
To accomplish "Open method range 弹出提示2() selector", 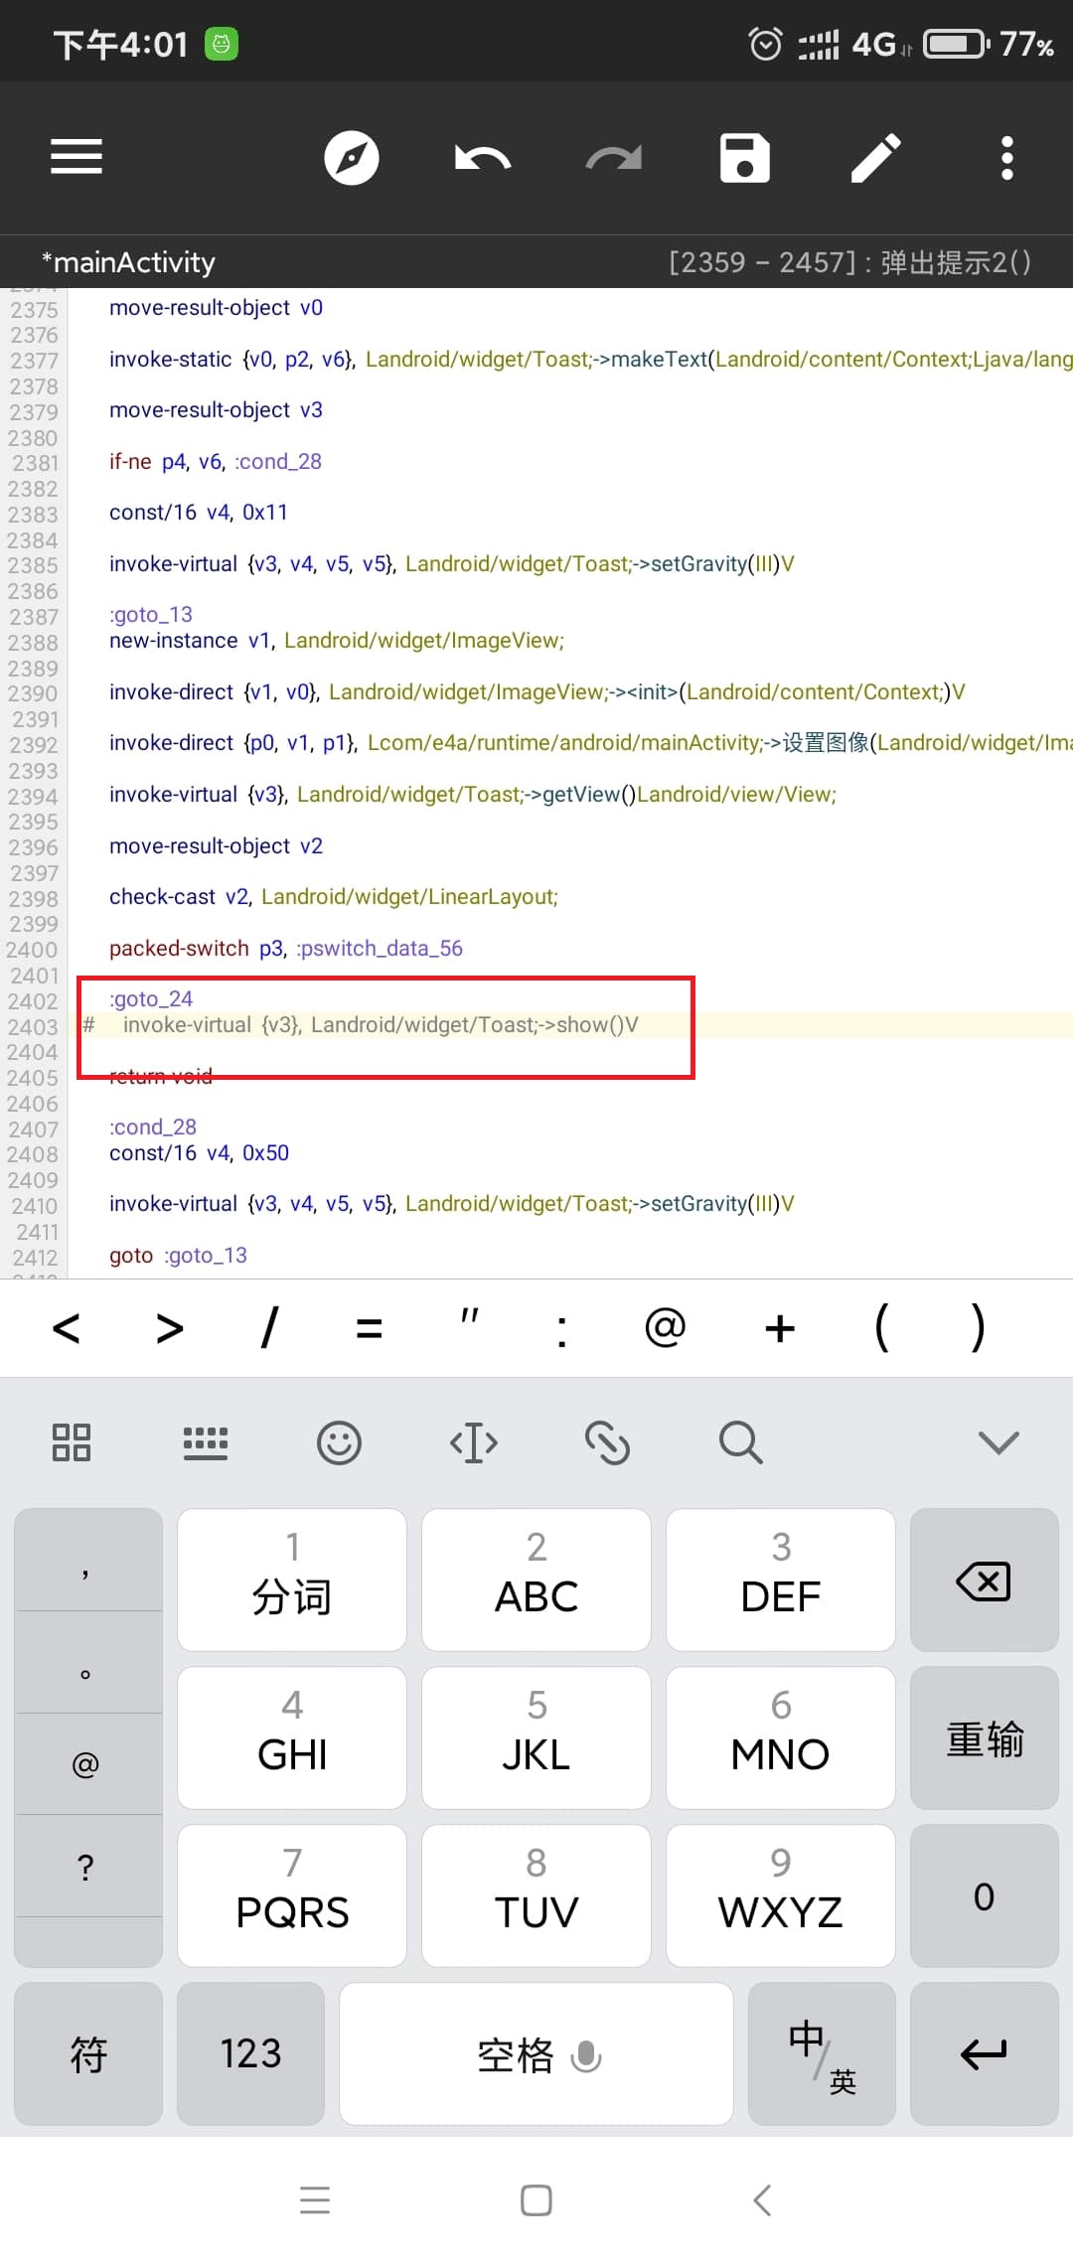I will click(x=850, y=262).
